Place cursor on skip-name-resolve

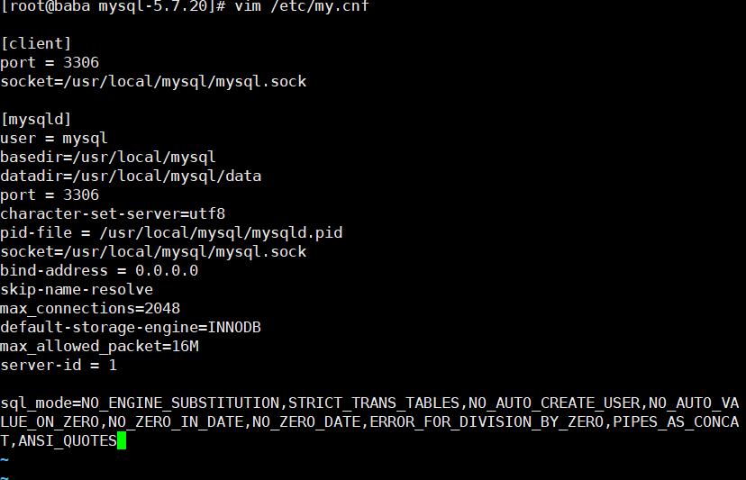click(x=76, y=289)
